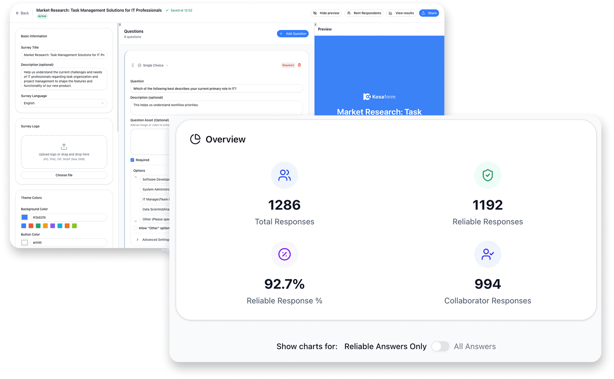Enable the Allow Other option checkbox

click(x=135, y=228)
